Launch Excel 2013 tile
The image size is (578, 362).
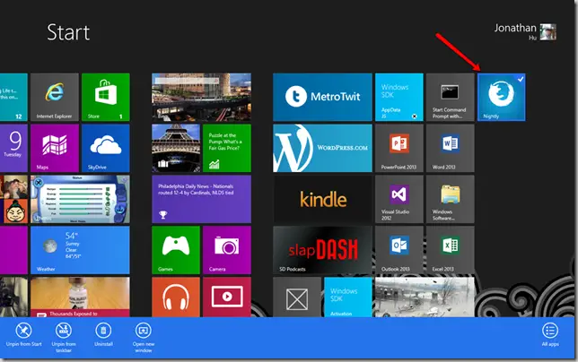point(450,250)
